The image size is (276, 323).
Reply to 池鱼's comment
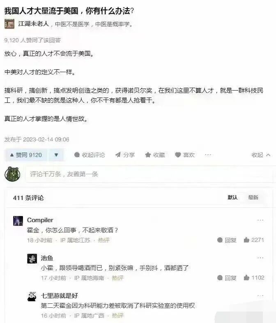(227, 278)
